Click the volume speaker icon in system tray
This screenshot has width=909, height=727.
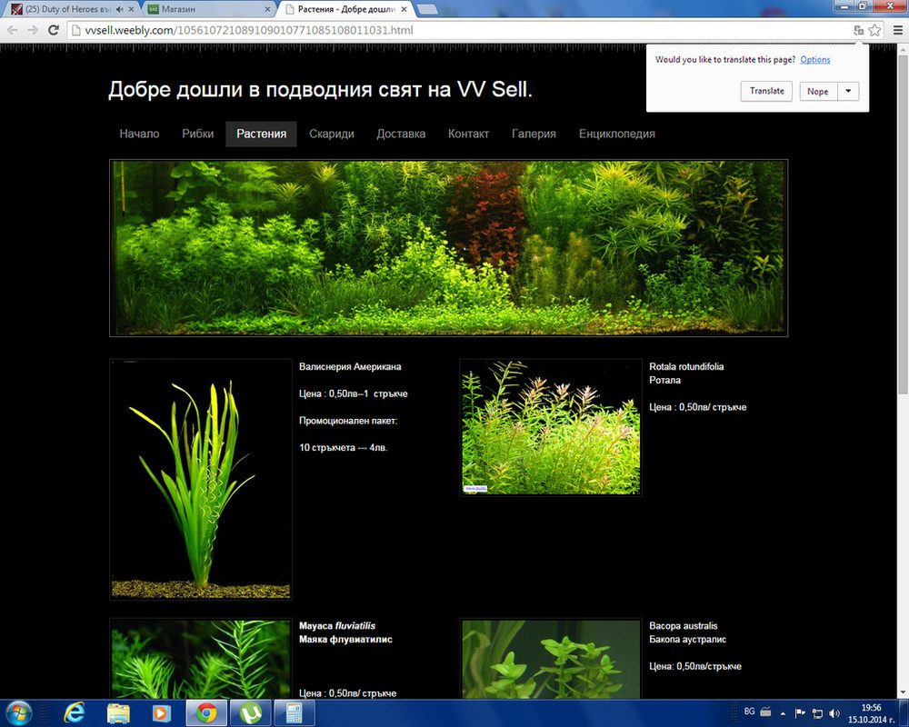point(834,712)
